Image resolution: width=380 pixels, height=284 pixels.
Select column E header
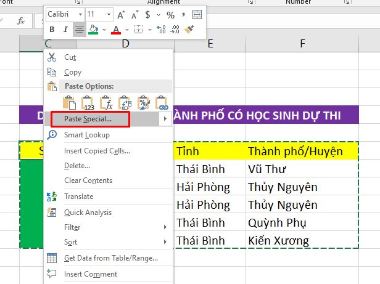tap(210, 44)
